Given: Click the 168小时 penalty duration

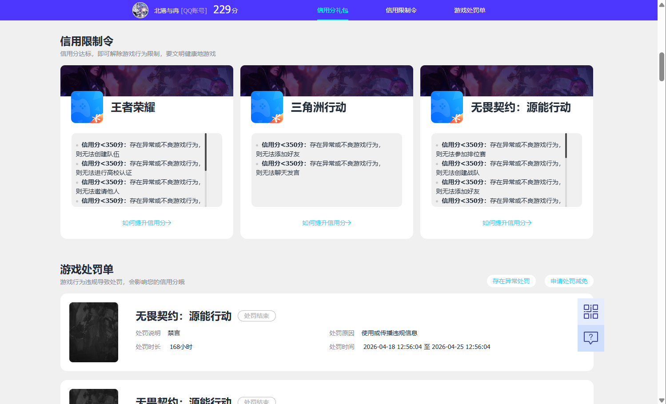Looking at the screenshot, I should pos(181,347).
